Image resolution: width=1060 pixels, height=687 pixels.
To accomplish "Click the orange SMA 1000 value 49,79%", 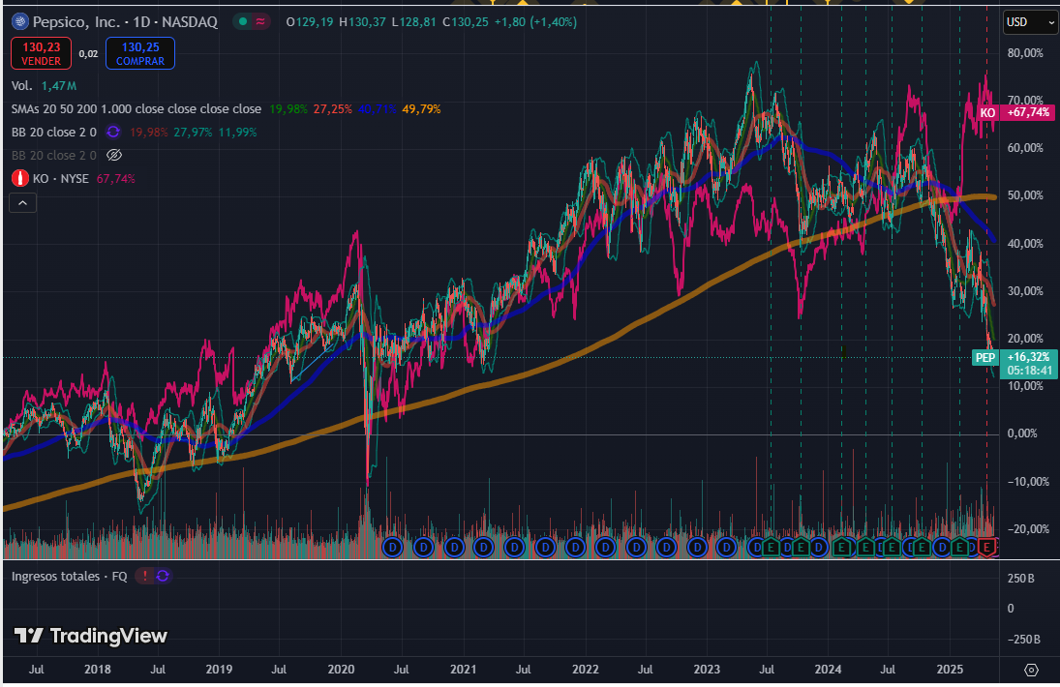I will pyautogui.click(x=421, y=108).
